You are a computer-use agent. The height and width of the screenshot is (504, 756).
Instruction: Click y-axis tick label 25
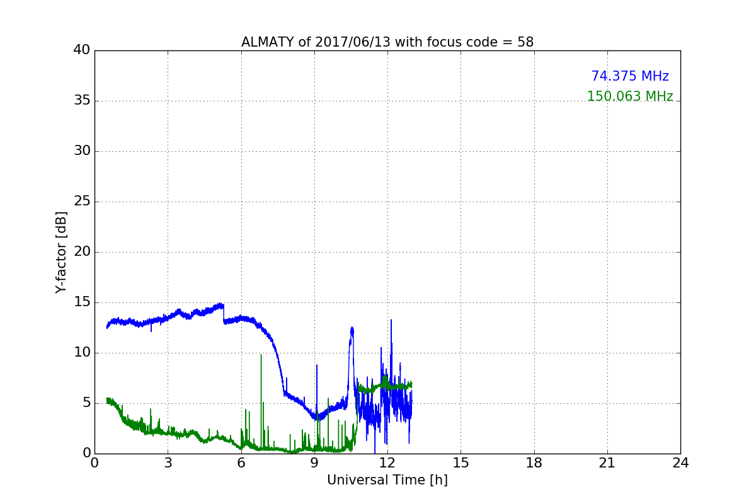82,202
